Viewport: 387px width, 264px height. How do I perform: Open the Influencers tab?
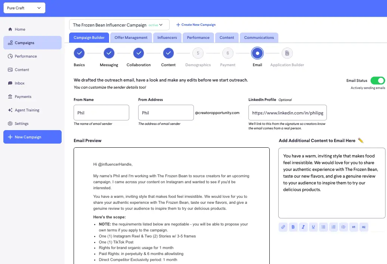pos(167,37)
